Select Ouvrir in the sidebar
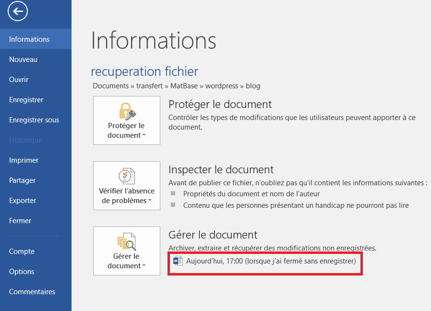 [x=36, y=80]
